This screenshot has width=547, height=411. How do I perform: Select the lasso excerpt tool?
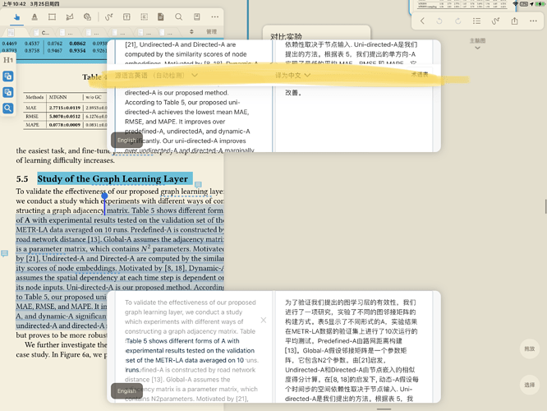pyautogui.click(x=70, y=17)
